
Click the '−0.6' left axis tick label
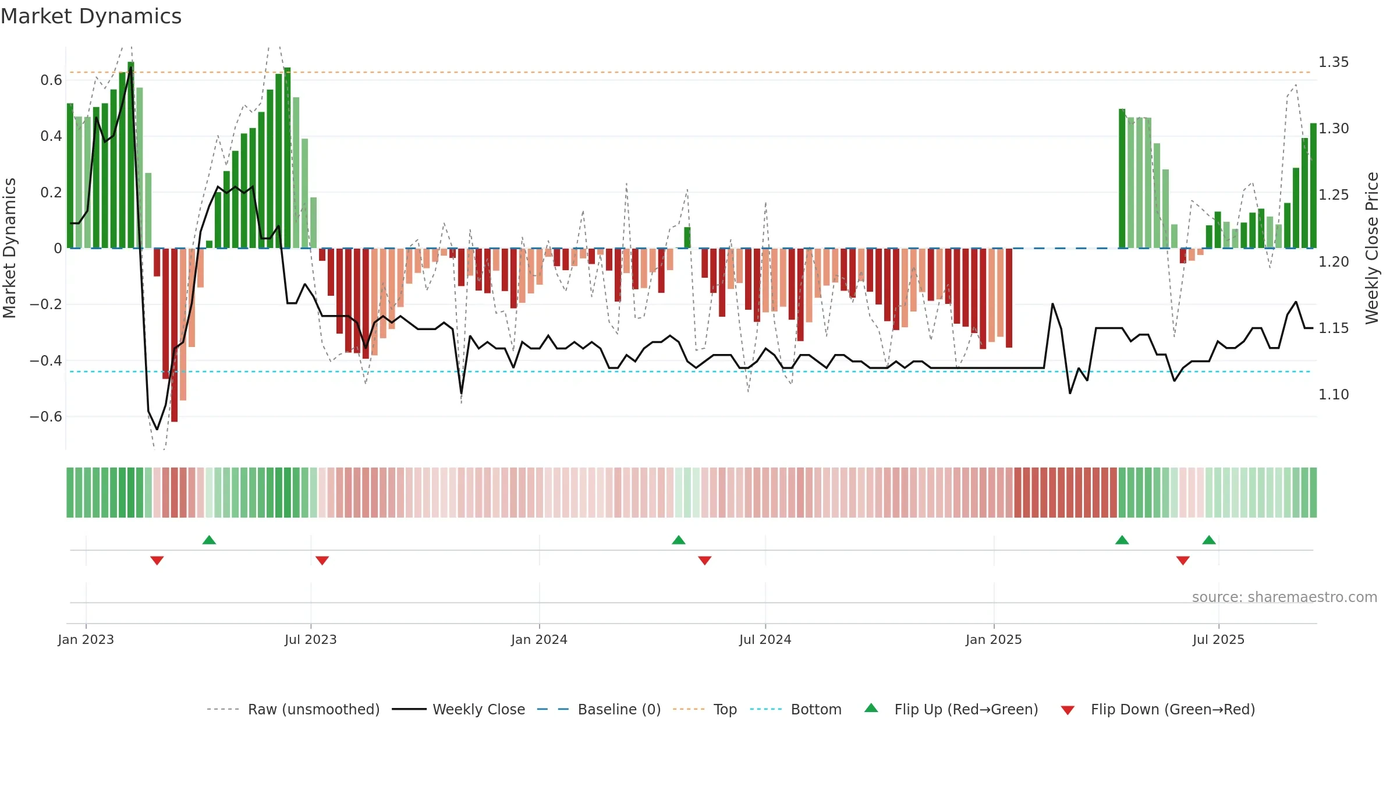click(46, 417)
